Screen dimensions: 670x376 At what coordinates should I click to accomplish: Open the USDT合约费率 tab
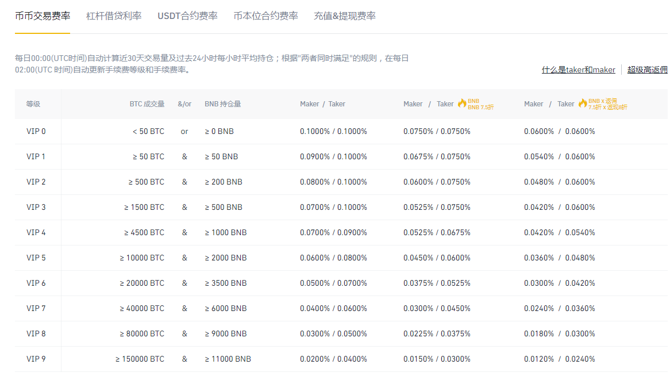pyautogui.click(x=187, y=16)
